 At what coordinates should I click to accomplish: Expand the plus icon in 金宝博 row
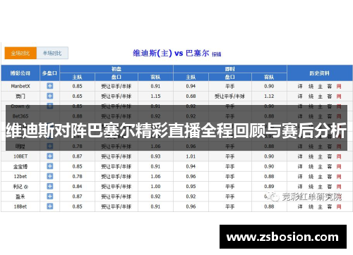[50, 166]
